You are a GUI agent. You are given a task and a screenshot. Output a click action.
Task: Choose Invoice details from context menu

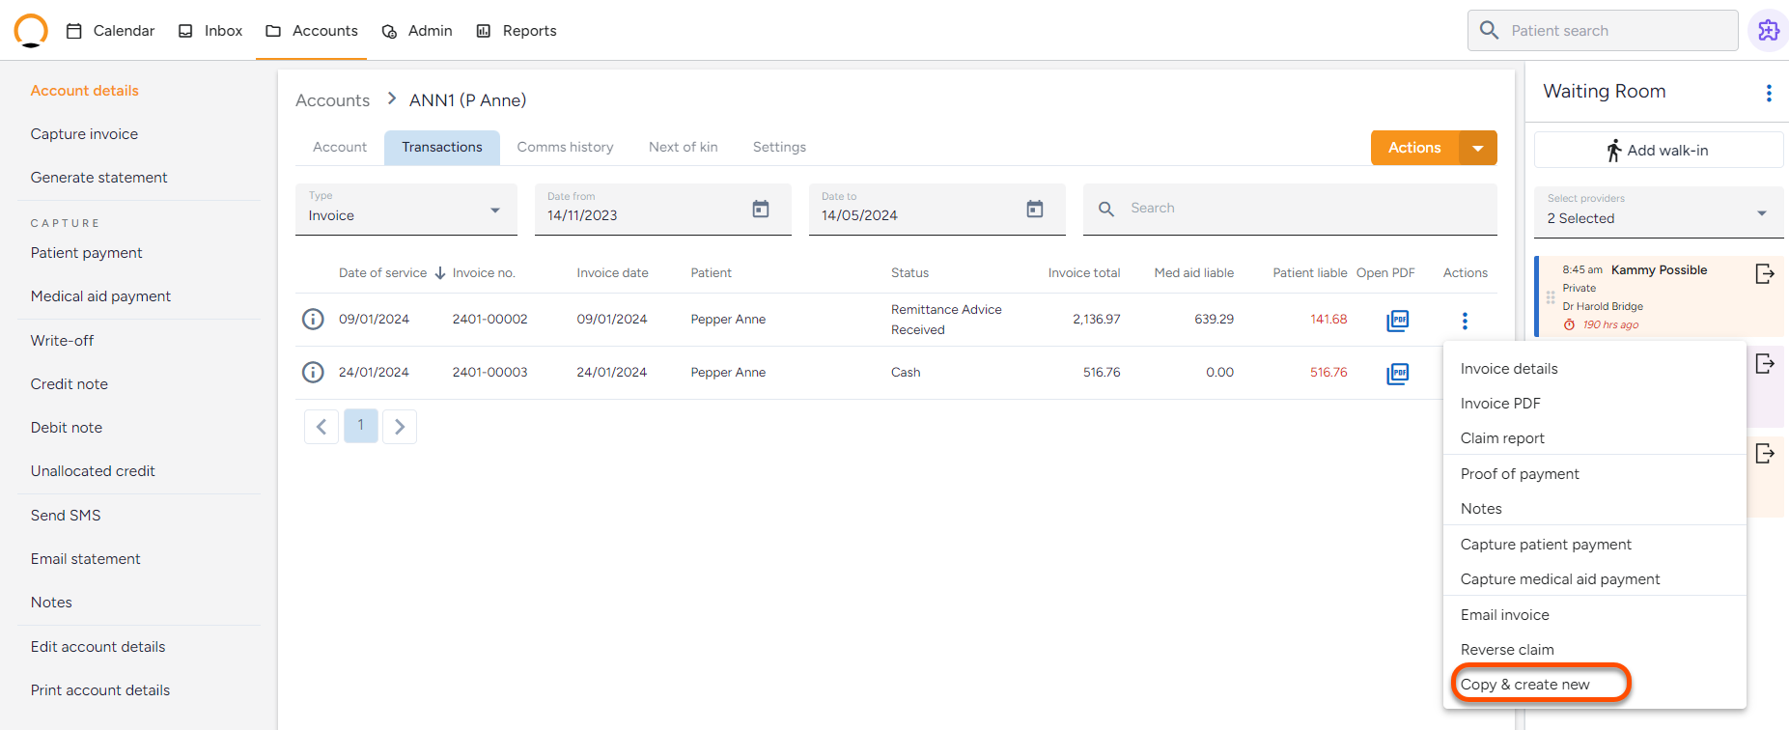tap(1594, 369)
